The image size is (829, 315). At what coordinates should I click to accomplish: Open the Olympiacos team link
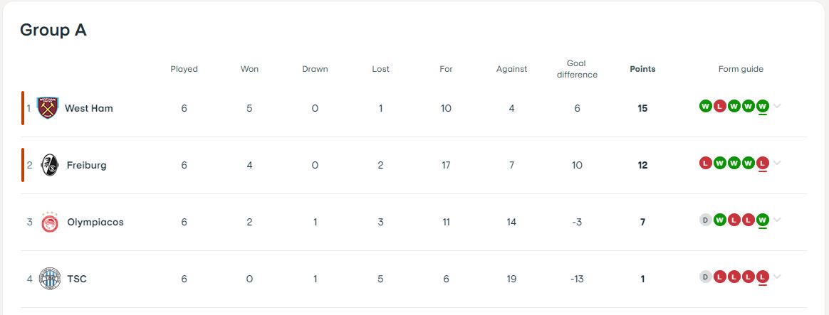pyautogui.click(x=95, y=222)
